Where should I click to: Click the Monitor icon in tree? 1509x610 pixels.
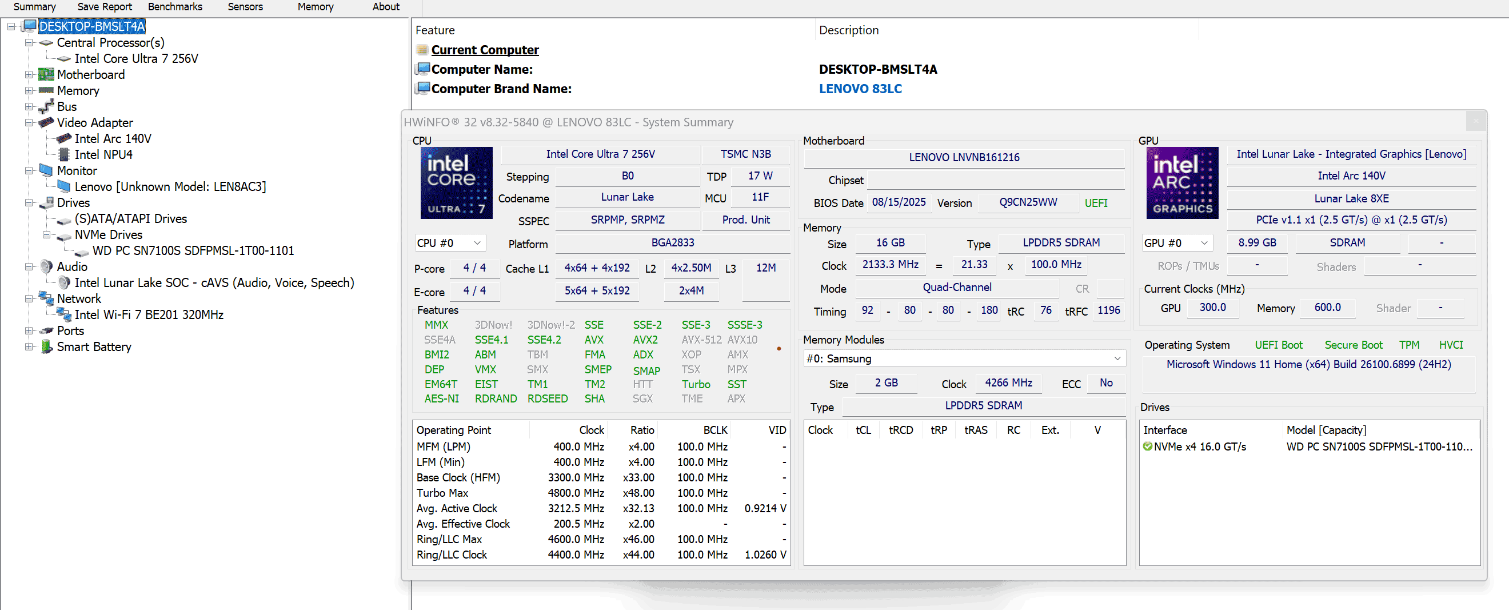[46, 170]
